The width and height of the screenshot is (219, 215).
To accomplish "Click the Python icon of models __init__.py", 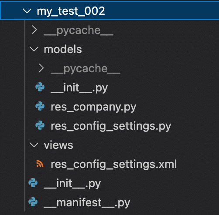I will point(40,87).
